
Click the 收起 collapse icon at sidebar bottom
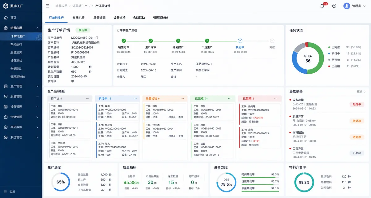click(x=6, y=192)
